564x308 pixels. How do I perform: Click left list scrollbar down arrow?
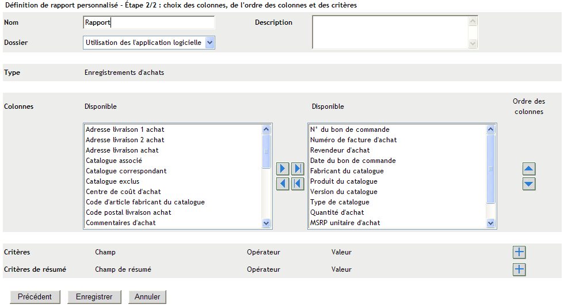[266, 223]
